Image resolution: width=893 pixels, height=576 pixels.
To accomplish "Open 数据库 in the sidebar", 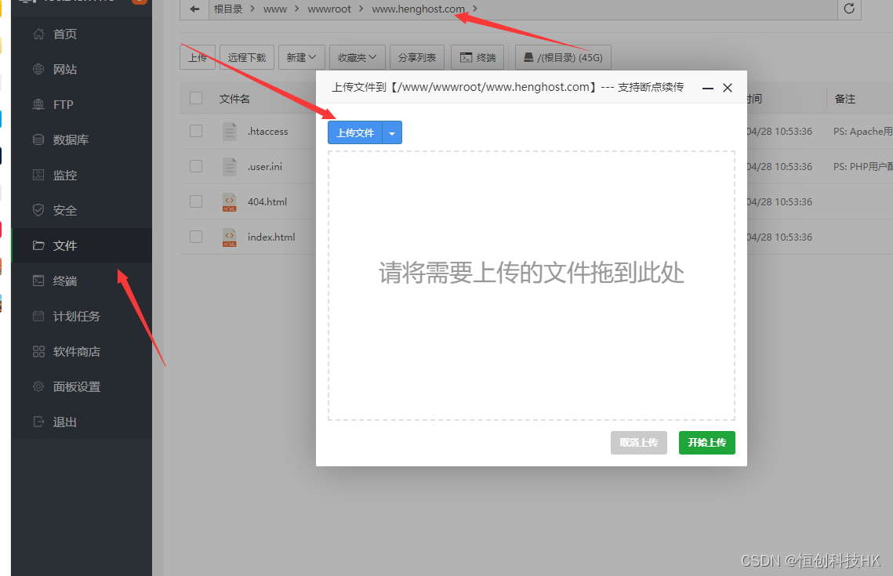I will click(x=71, y=140).
